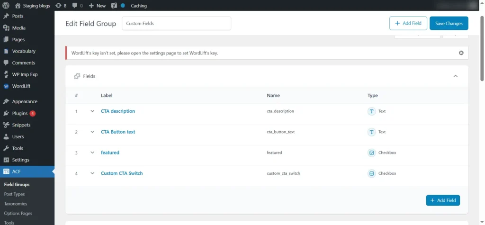Open Post Types under ACF

(x=14, y=194)
